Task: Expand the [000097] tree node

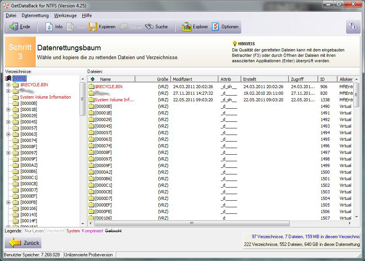Action: 9,153
